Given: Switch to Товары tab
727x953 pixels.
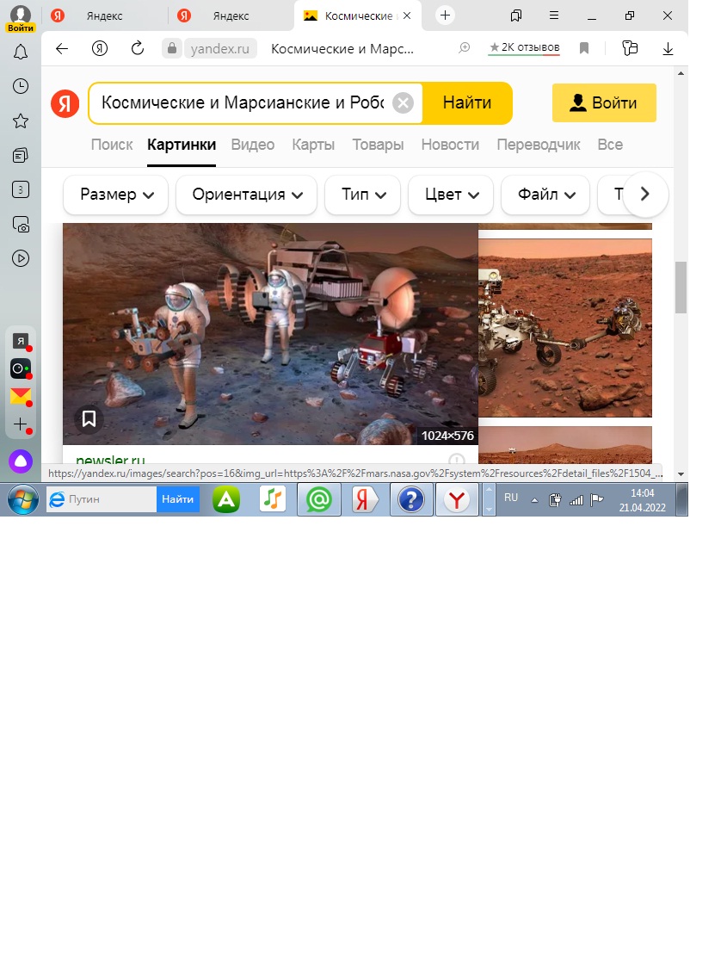Looking at the screenshot, I should tap(378, 145).
